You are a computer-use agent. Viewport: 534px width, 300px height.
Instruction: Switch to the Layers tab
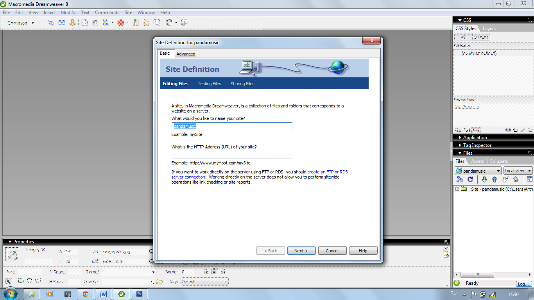click(x=489, y=29)
